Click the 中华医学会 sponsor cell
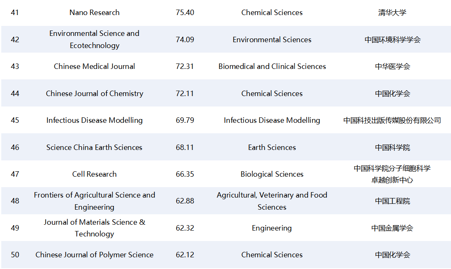The height and width of the screenshot is (269, 451). point(392,66)
